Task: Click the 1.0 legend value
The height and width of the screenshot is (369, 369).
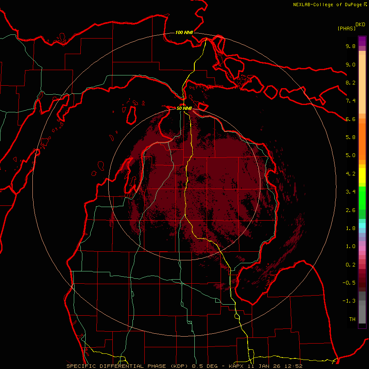Action: [351, 246]
